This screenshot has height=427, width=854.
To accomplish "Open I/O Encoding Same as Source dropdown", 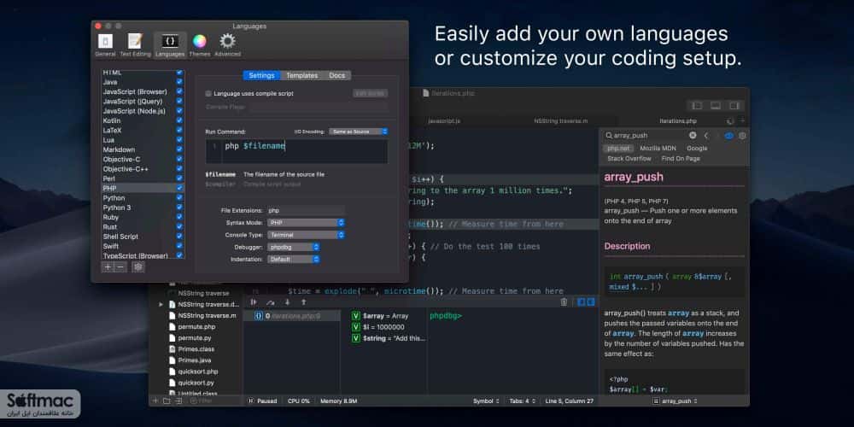I will (x=359, y=132).
